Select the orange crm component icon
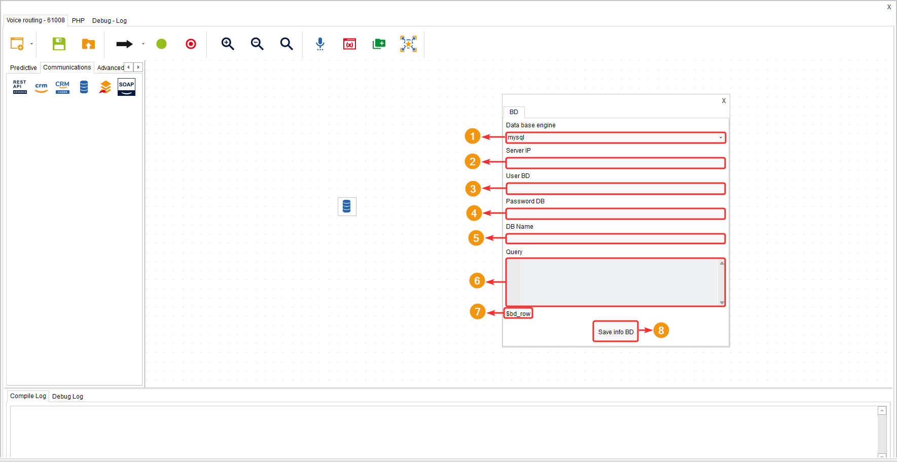Image resolution: width=897 pixels, height=462 pixels. coord(41,87)
